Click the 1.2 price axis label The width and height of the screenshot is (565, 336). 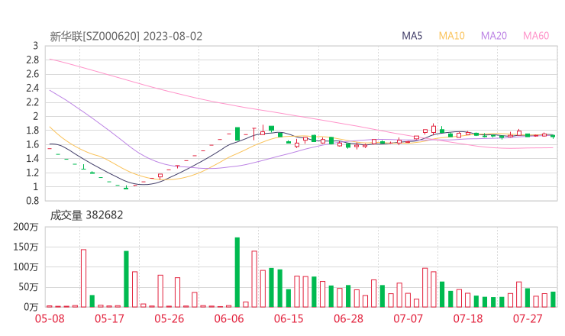point(32,173)
